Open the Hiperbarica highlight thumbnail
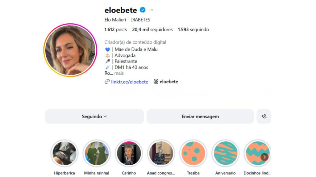 64,153
